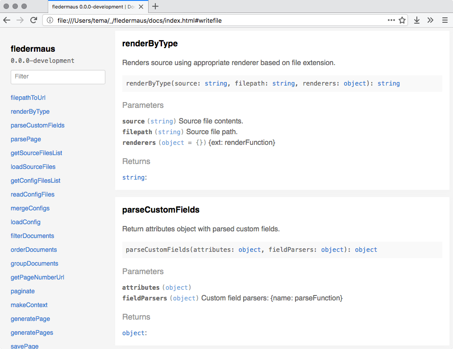Click the string return type link under renderByType
Screen dimensions: 453x349
click(133, 177)
